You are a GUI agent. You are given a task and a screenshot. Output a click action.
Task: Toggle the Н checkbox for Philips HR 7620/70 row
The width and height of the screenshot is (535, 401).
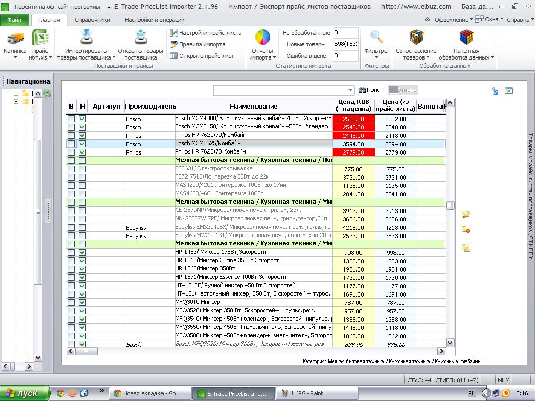click(x=82, y=136)
